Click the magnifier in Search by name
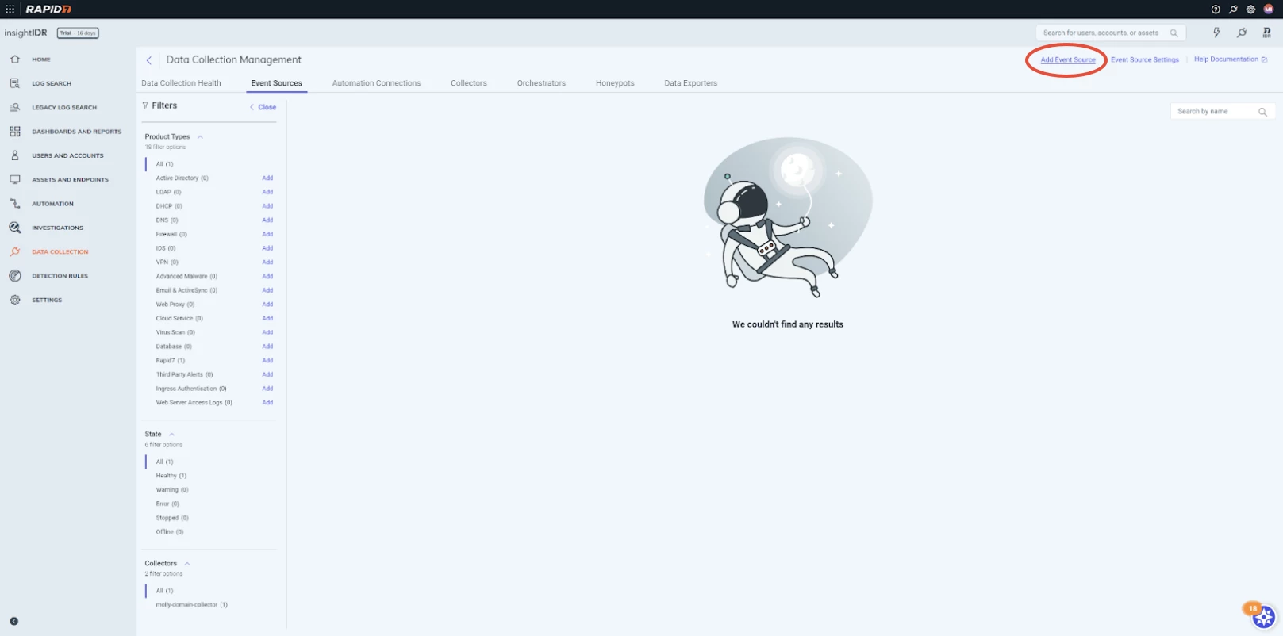Screen dimensions: 1283x636 point(1262,112)
